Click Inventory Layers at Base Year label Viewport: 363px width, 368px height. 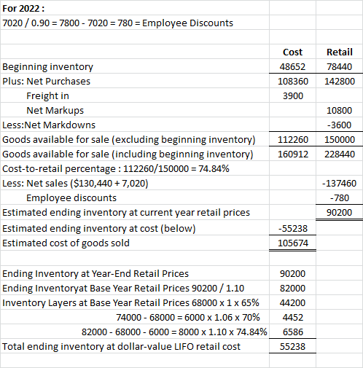pyautogui.click(x=130, y=303)
